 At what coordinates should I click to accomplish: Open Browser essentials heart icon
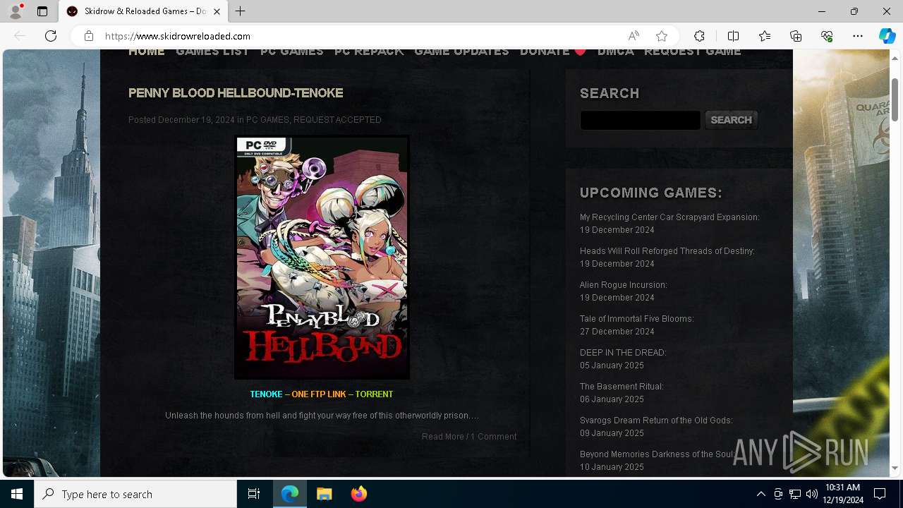coord(827,36)
